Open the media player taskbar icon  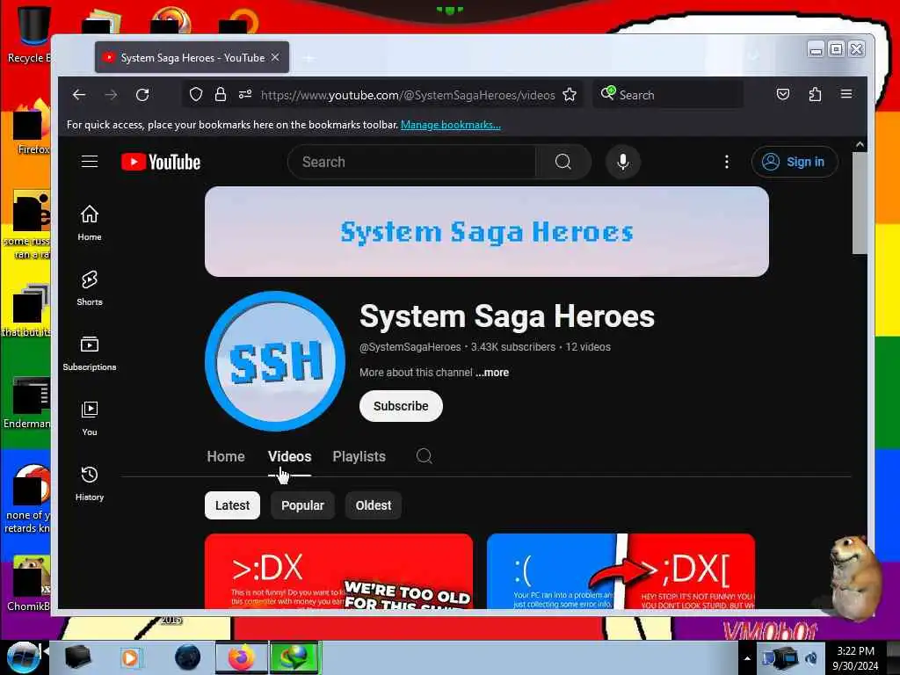pos(130,657)
